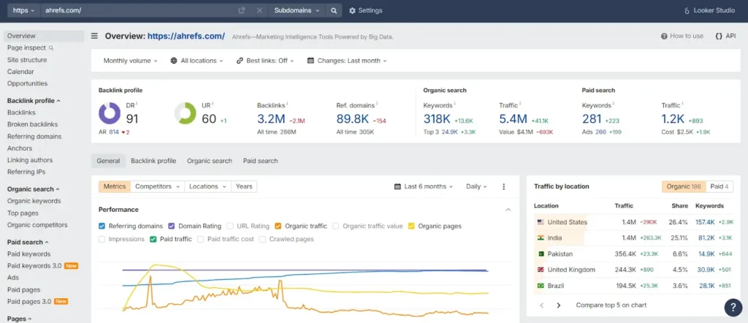Open the help question mark bubble

(x=733, y=308)
